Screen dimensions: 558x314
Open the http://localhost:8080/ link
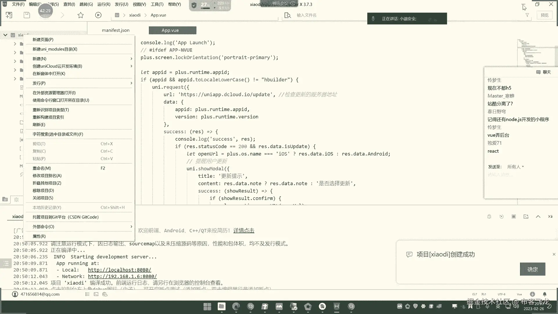point(119,270)
